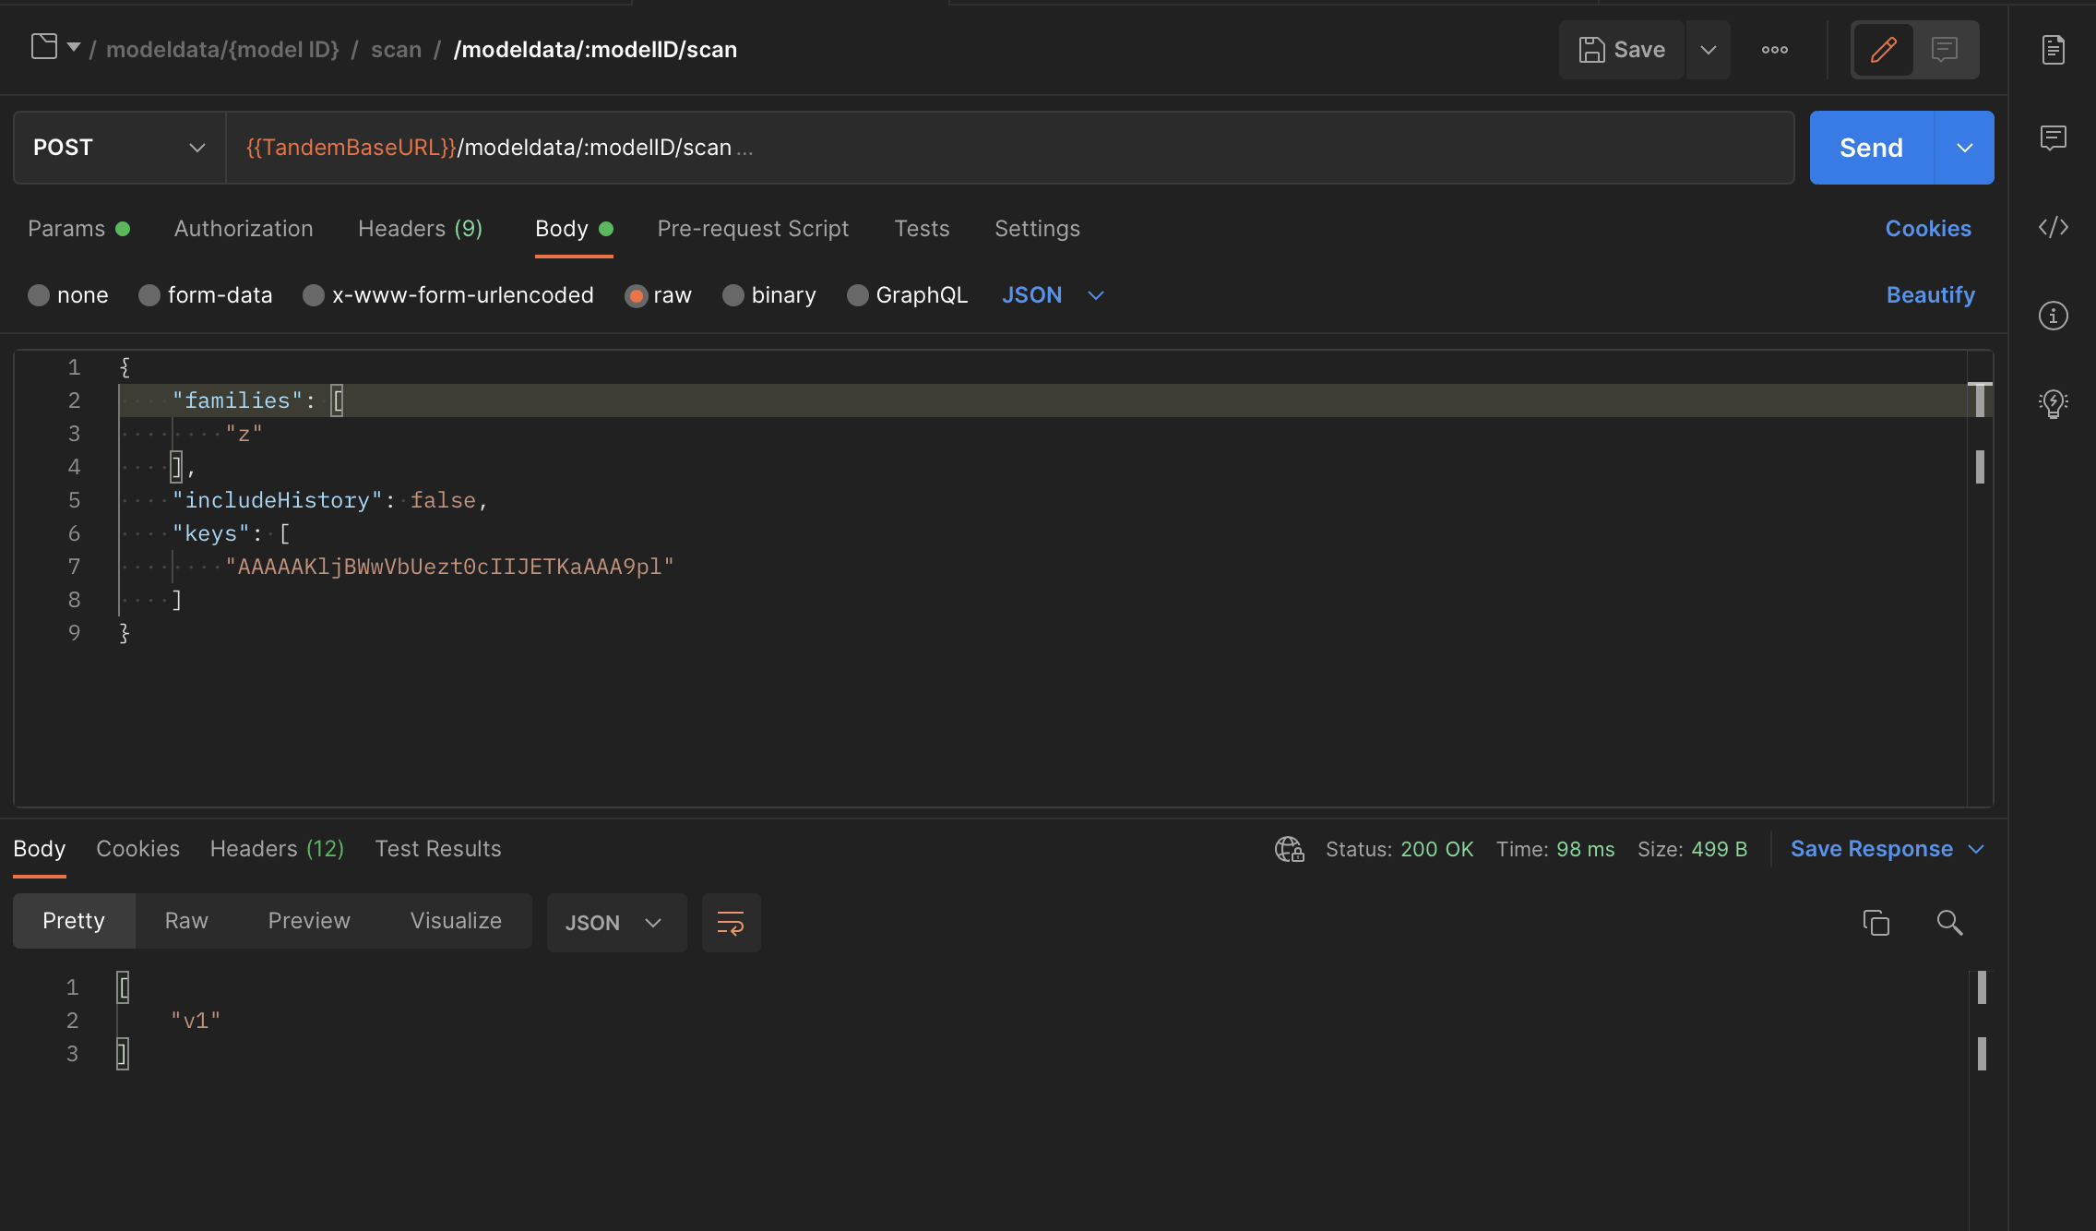Click the "includeHistory" line in body editor
The width and height of the screenshot is (2096, 1231).
[x=329, y=500]
